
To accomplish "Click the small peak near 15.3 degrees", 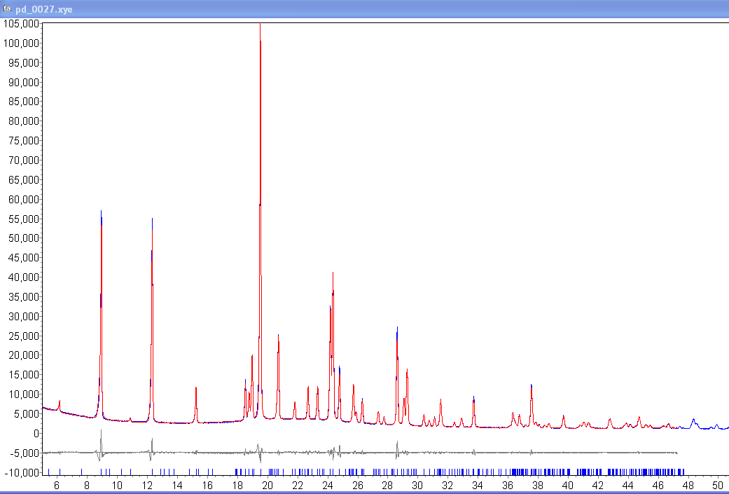I will click(196, 388).
